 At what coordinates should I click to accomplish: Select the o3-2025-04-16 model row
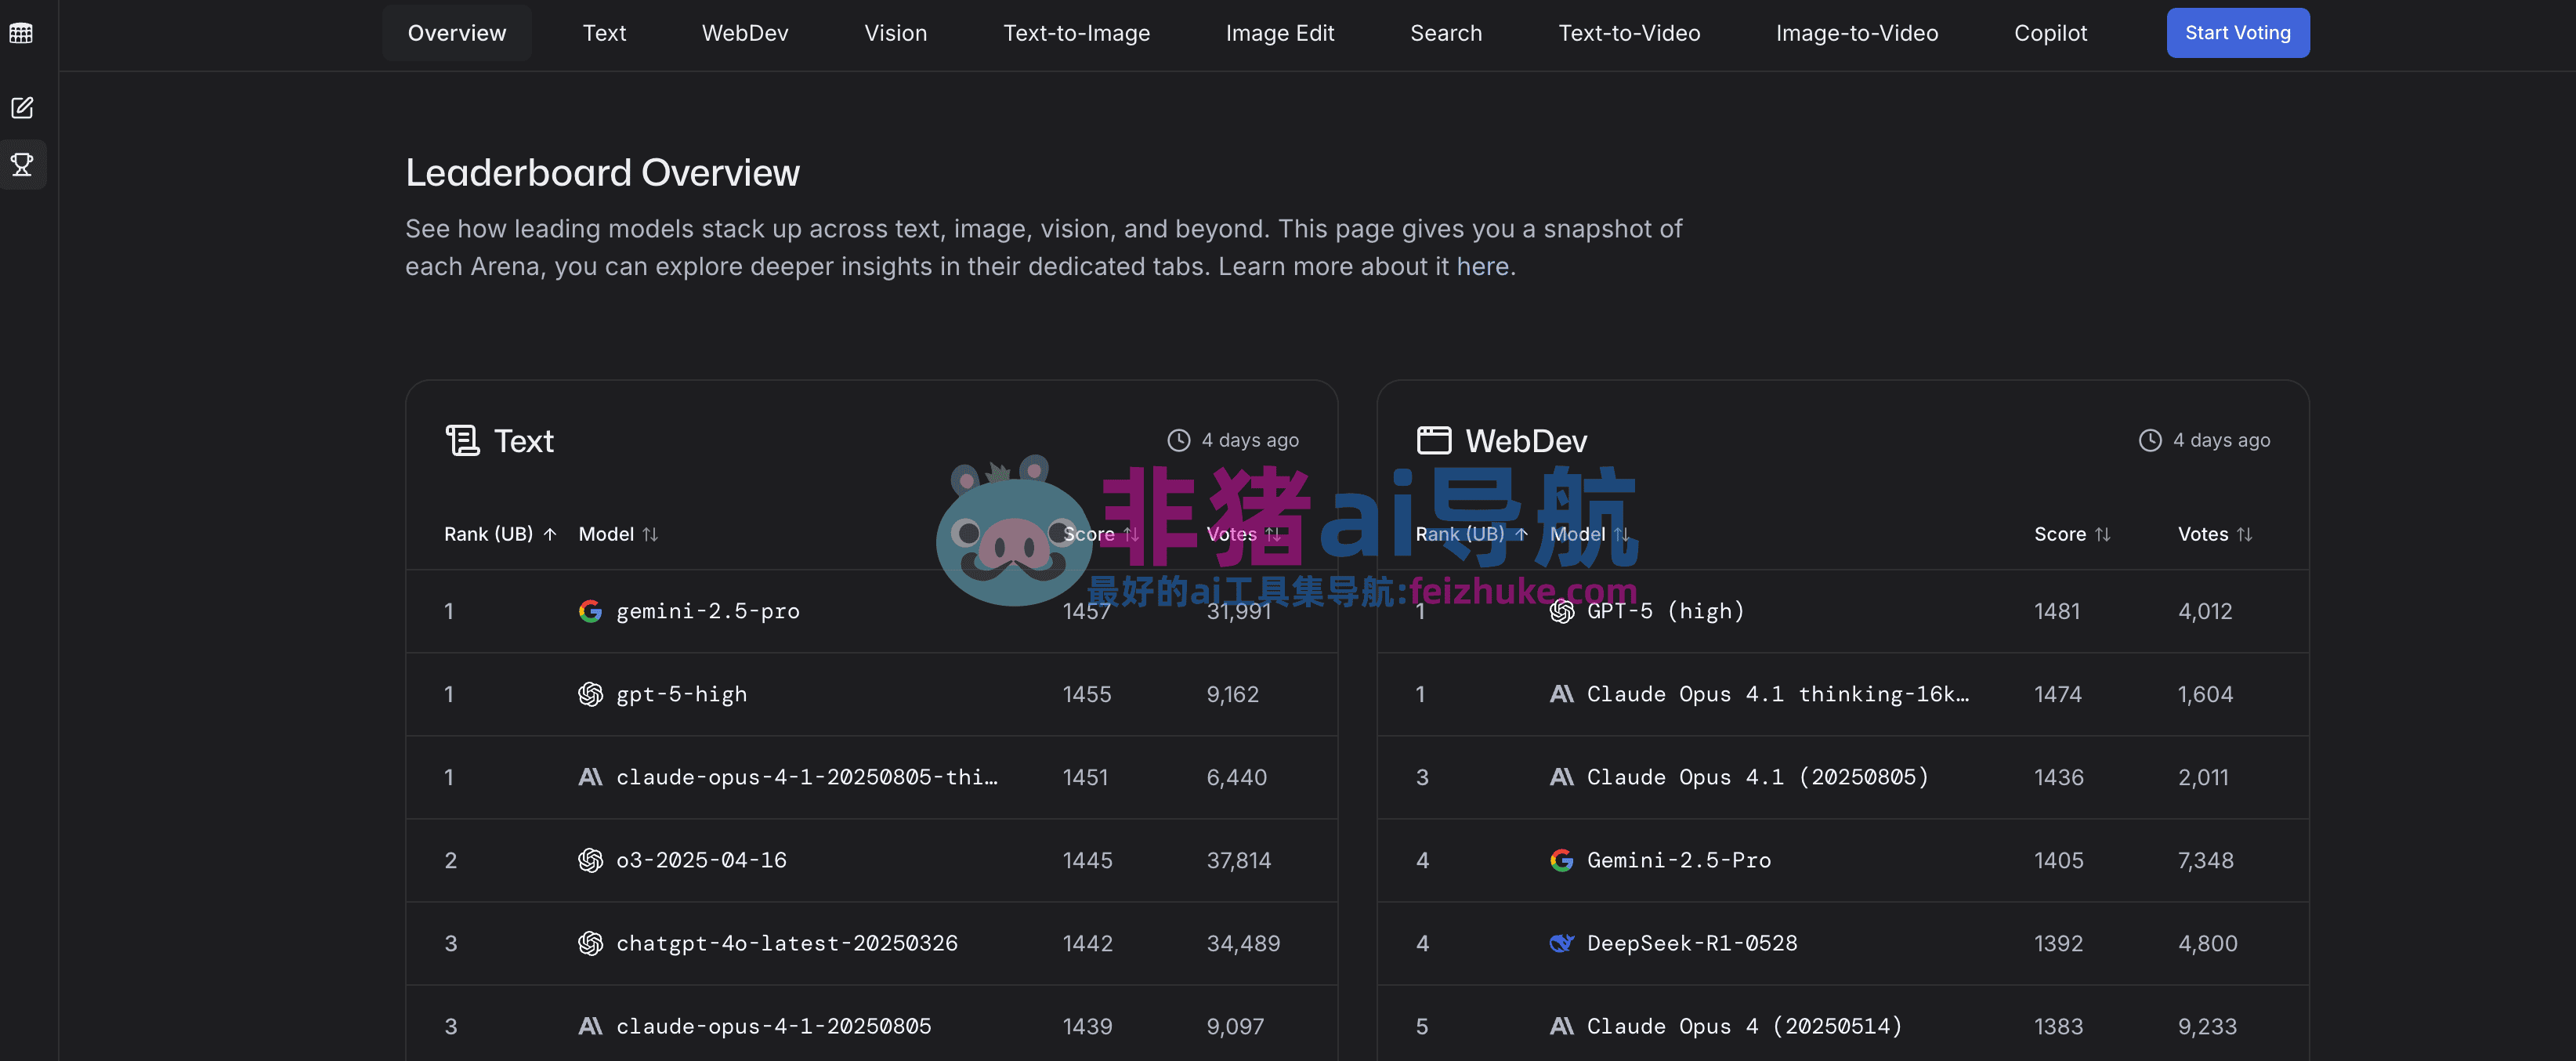click(701, 860)
